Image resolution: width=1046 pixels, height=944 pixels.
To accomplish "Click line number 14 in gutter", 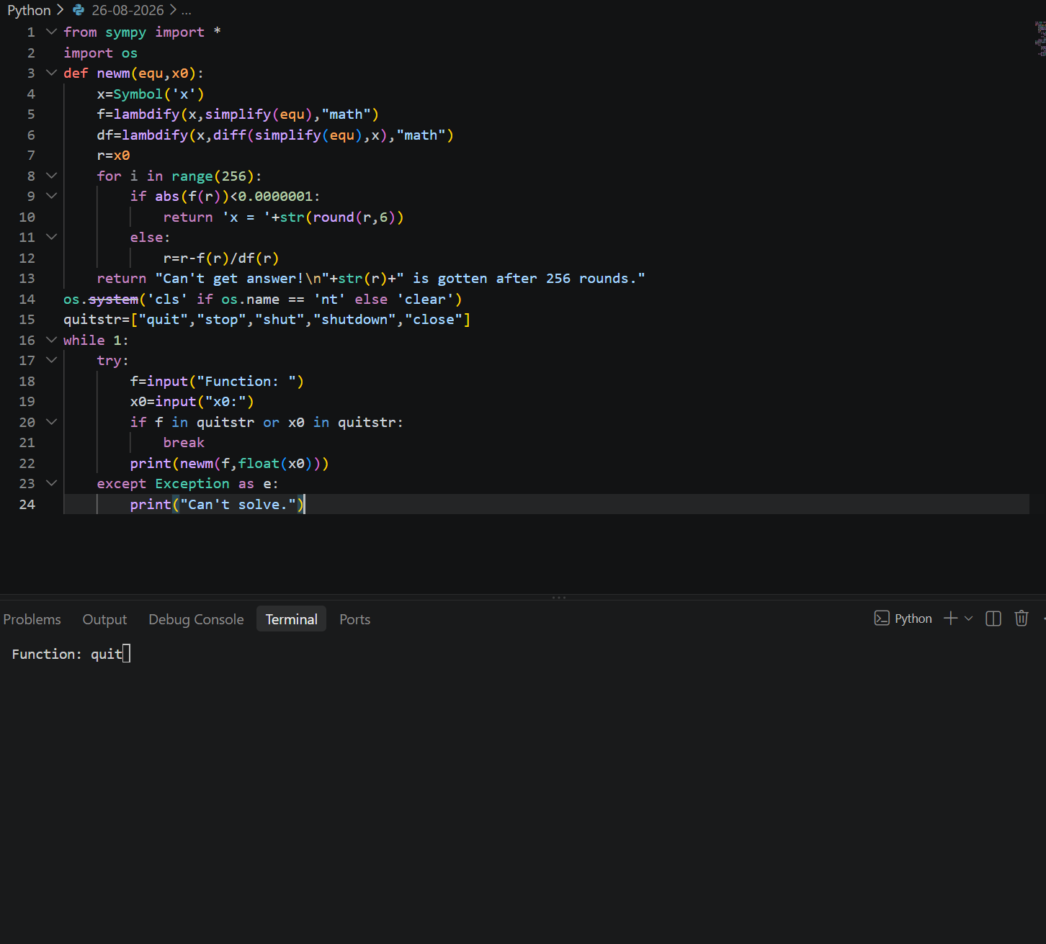I will 27,299.
